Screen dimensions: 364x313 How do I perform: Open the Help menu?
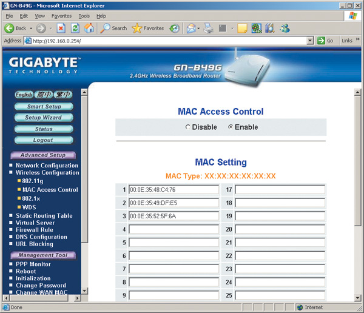[x=101, y=16]
